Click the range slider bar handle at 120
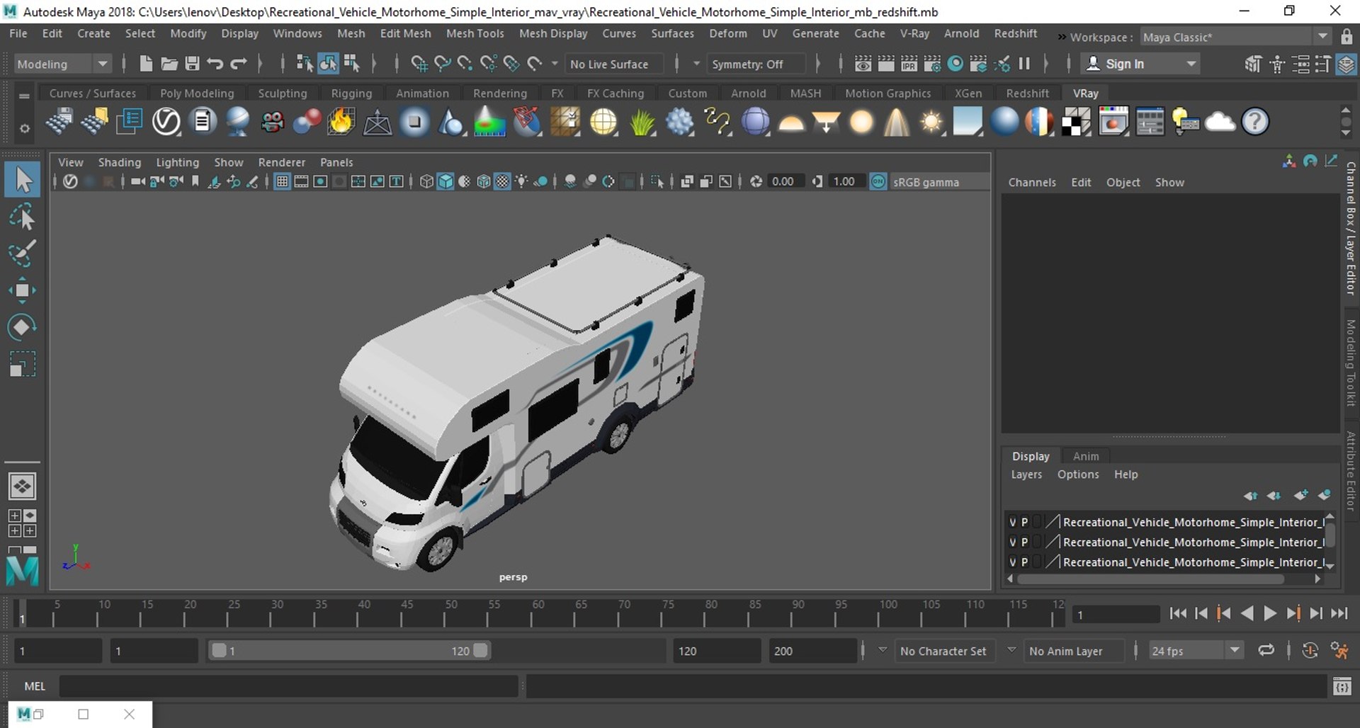The image size is (1360, 728). (480, 650)
